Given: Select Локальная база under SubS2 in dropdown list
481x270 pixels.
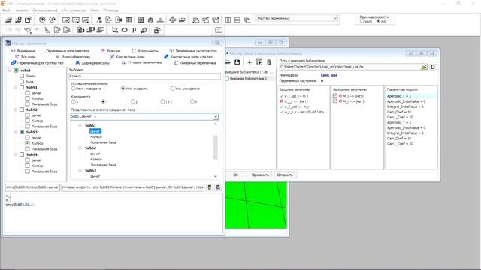Looking at the screenshot, I should 103,165.
